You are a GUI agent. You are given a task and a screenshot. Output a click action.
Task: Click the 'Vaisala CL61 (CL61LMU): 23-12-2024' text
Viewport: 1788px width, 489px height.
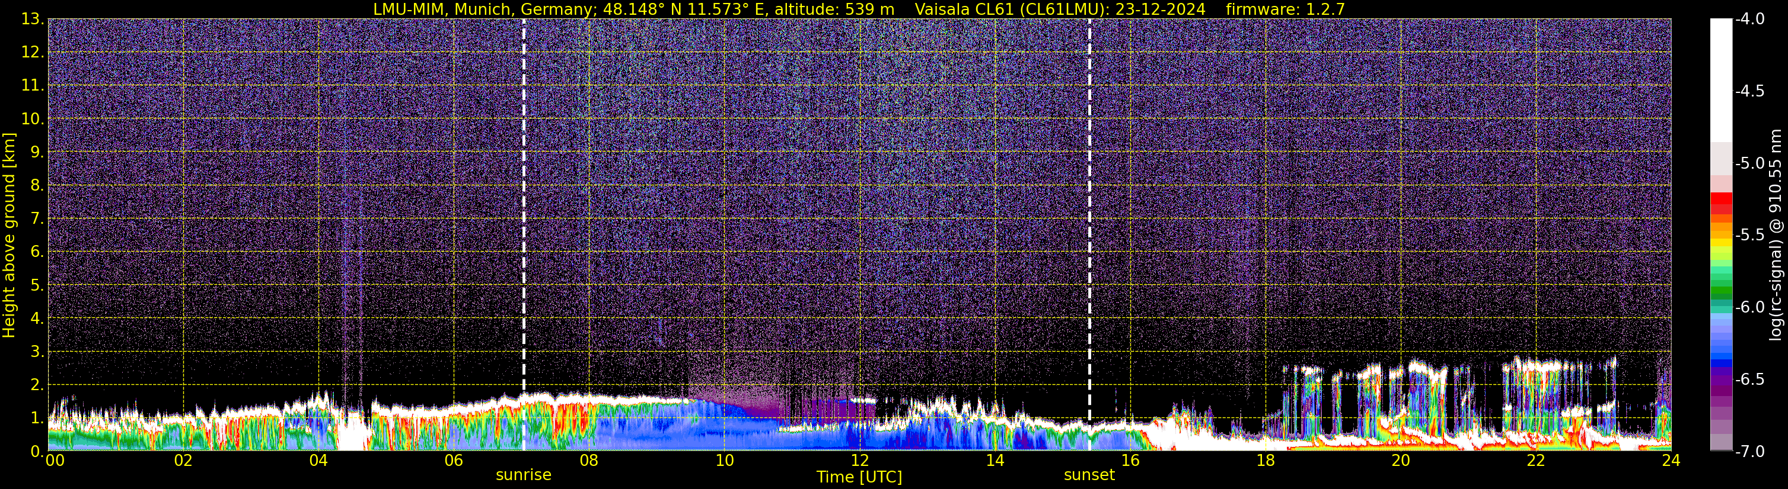[1060, 9]
